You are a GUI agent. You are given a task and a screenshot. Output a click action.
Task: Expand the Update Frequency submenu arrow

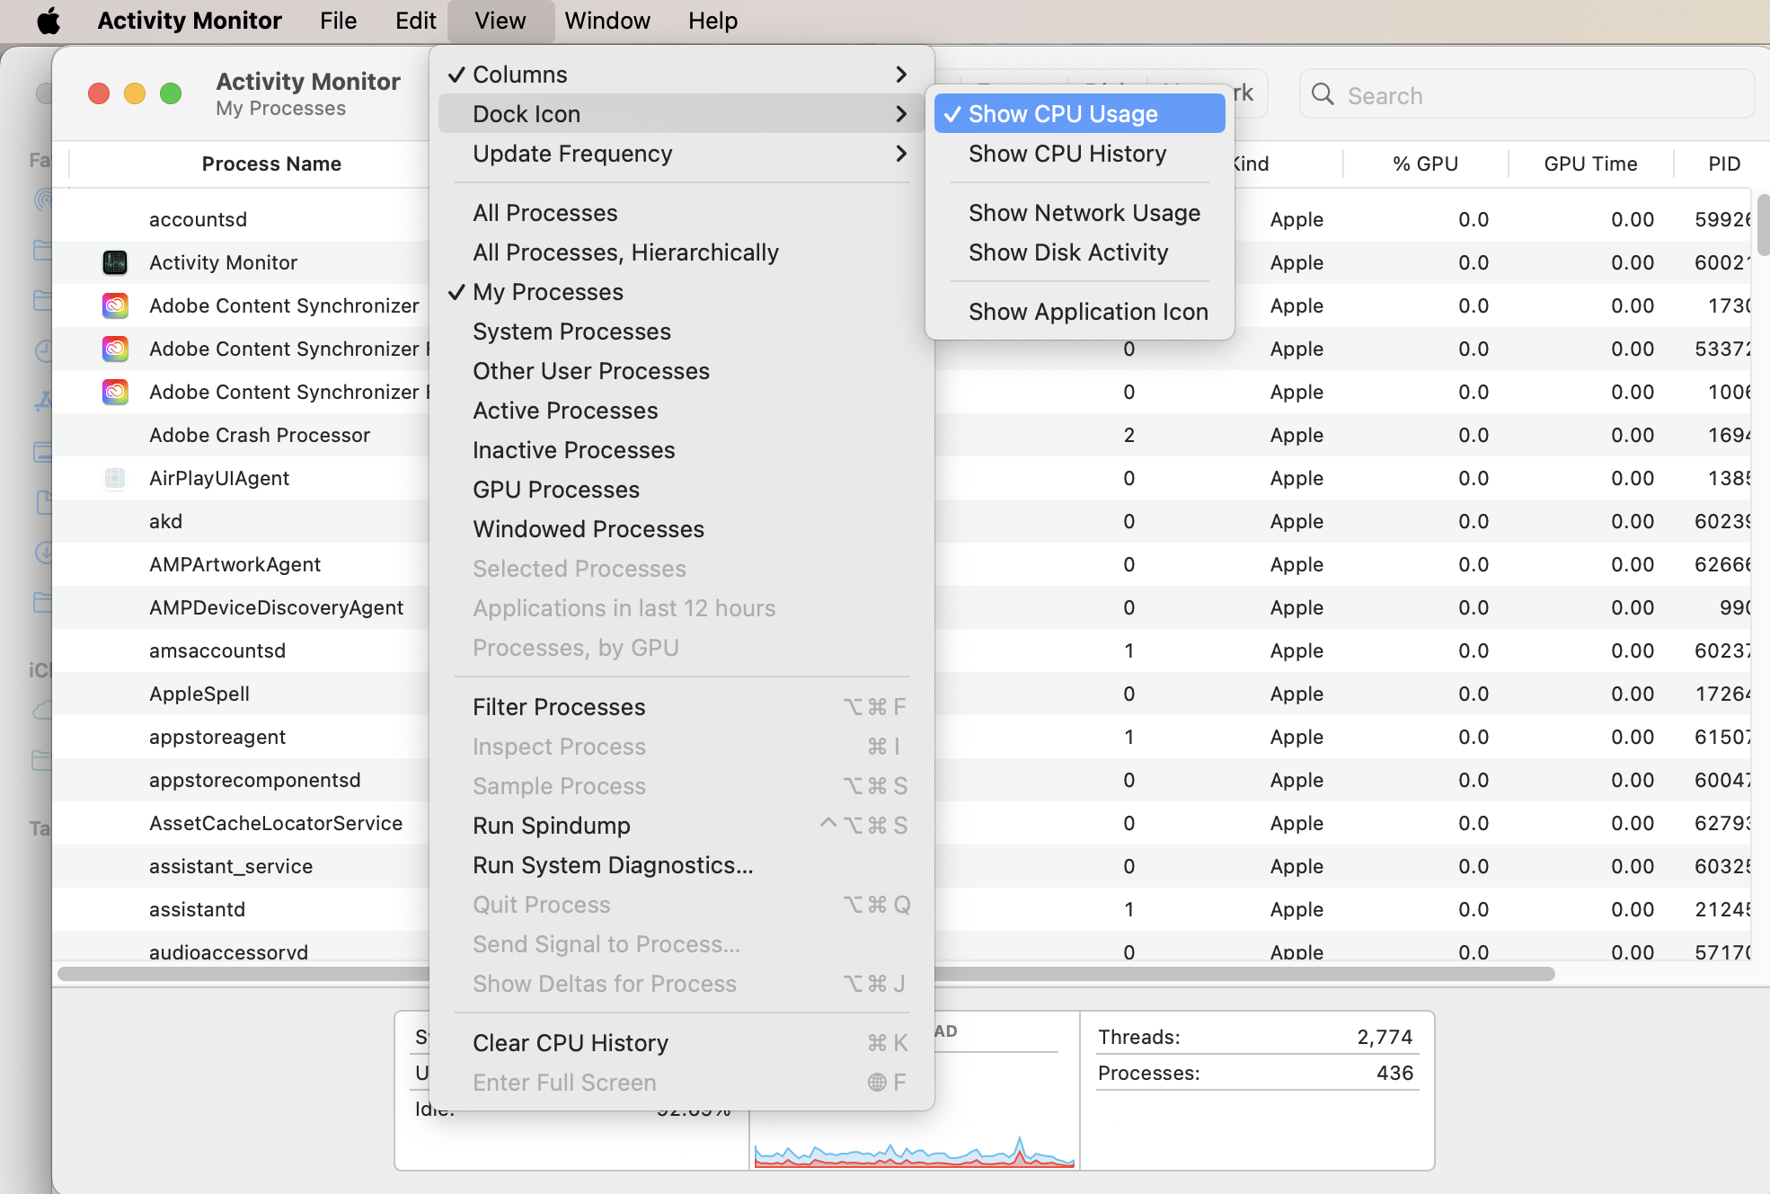coord(901,154)
